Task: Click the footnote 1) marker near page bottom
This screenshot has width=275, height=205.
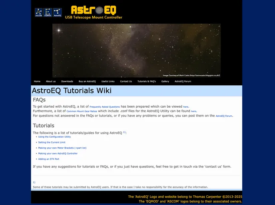Action: coord(34,182)
